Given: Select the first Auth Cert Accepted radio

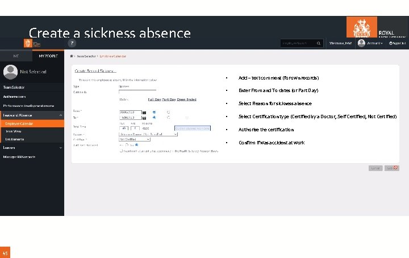Looking at the screenshot, I should 127,145.
